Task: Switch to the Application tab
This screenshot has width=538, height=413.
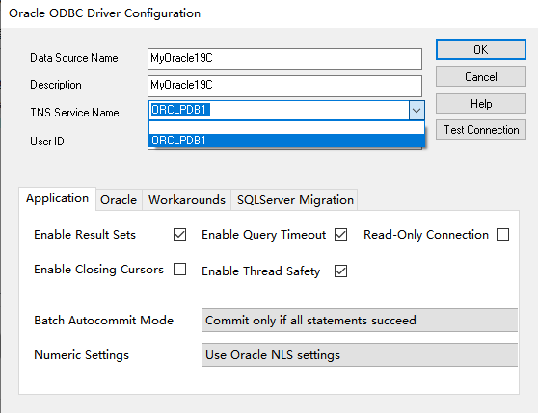Action: click(x=57, y=198)
